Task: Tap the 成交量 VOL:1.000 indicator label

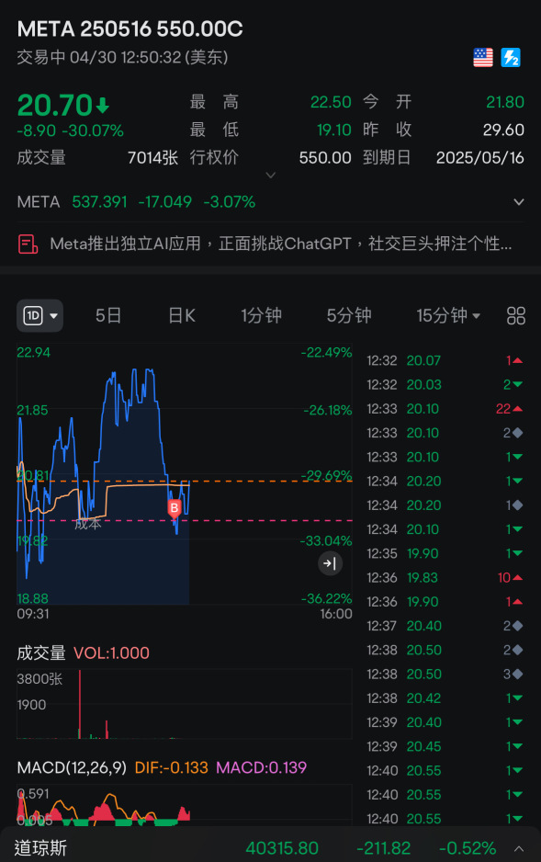Action: coord(83,653)
